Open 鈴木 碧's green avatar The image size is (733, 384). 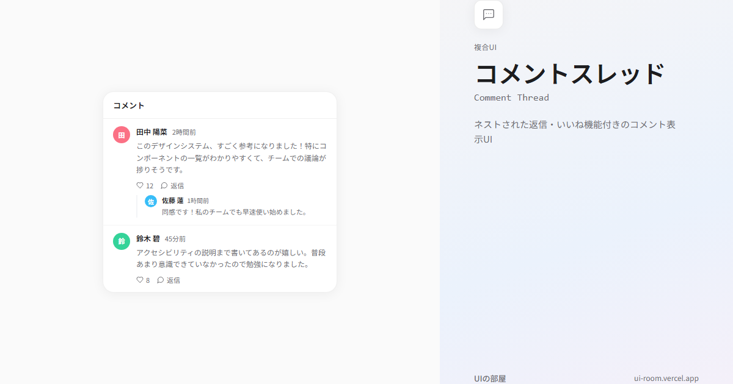(122, 241)
